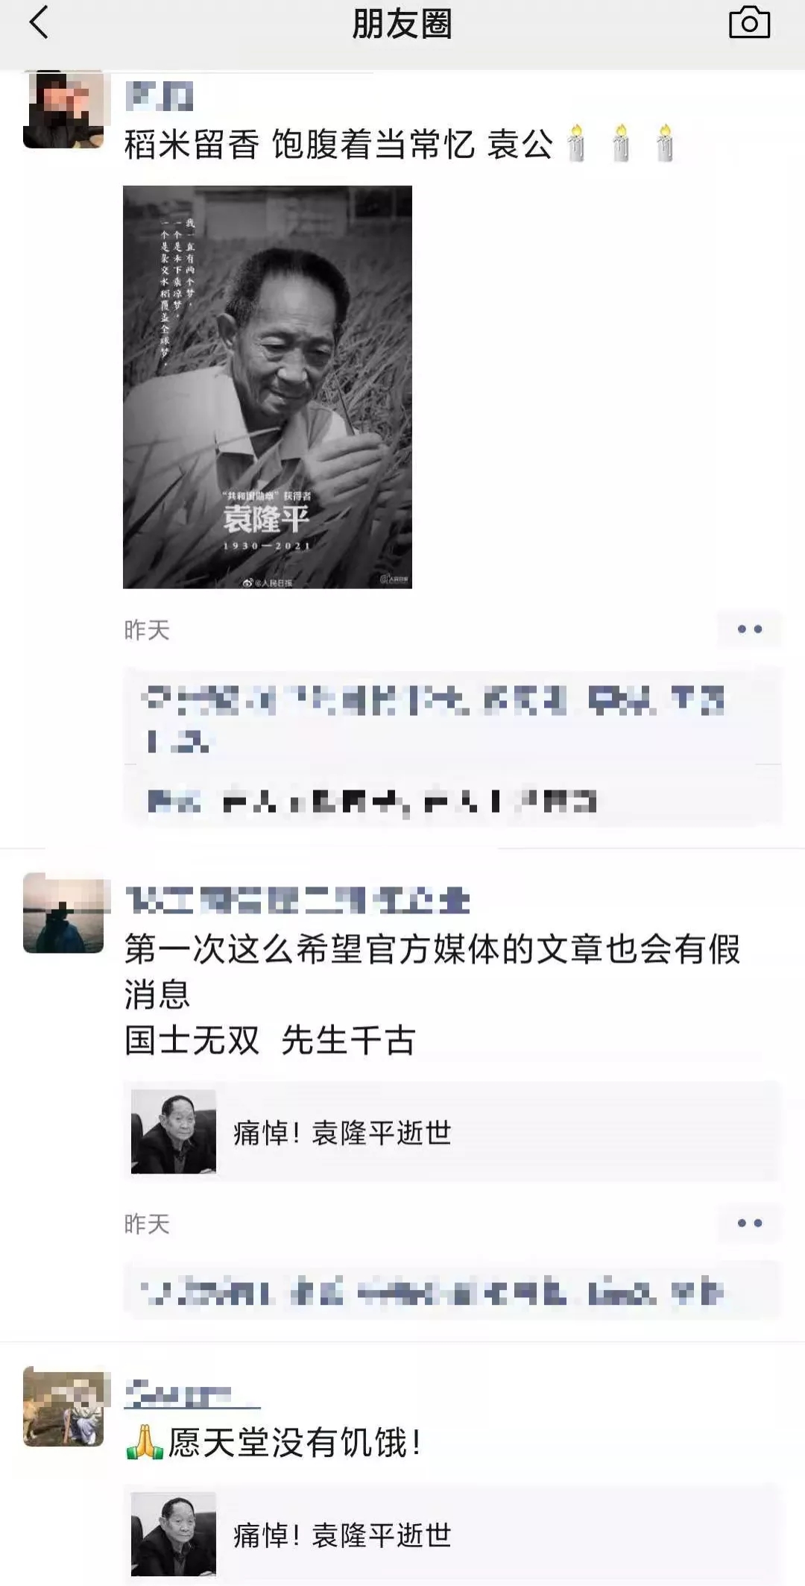Open the first linked article 痛悼！袁隆平逝世

point(452,1132)
